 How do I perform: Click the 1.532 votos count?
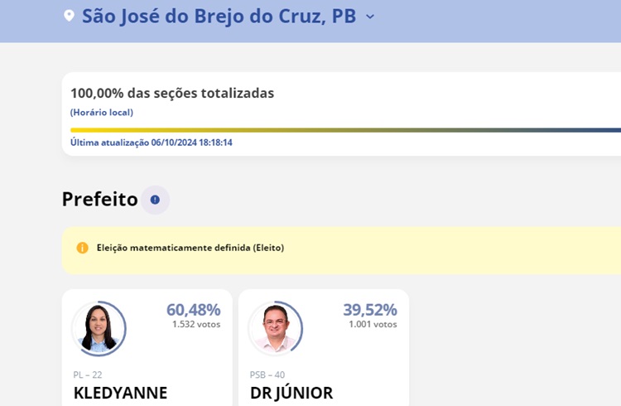196,325
